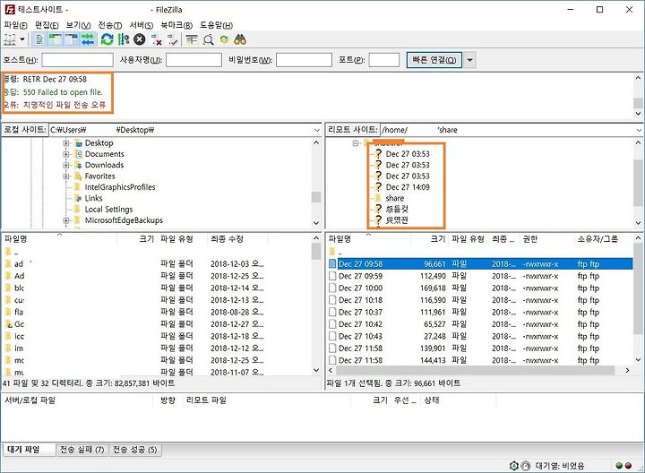Select remote file Dec 27 10:18
This screenshot has height=473, width=645.
pos(480,300)
